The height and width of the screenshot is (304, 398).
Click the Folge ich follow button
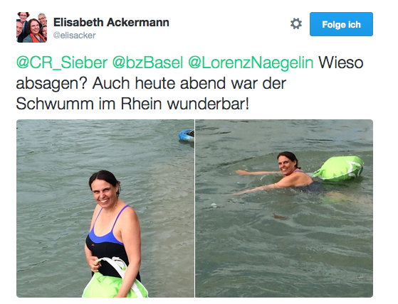(x=341, y=24)
